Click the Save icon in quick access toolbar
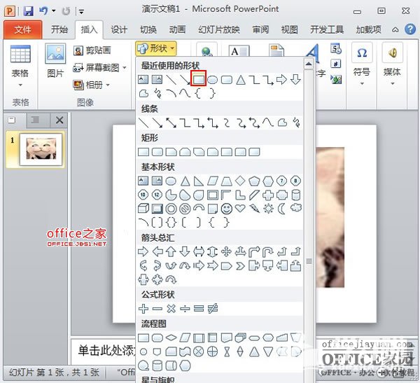The image size is (420, 383). 29,11
